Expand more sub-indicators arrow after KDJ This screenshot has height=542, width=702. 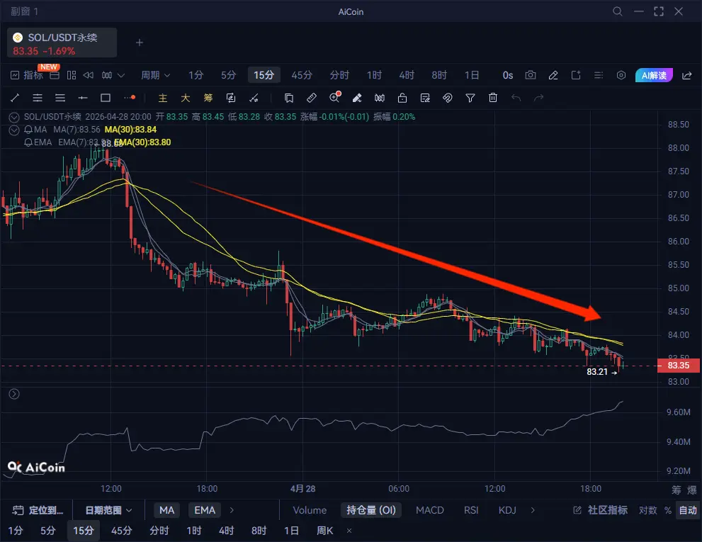tap(532, 509)
